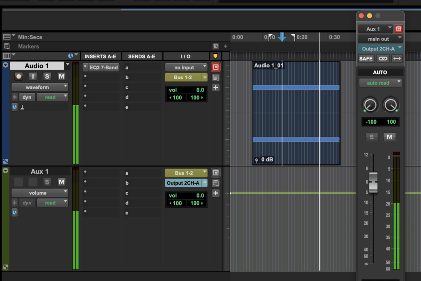Click the link controls icon in the Aux 1 window
This screenshot has height=281, width=421.
pyautogui.click(x=383, y=58)
